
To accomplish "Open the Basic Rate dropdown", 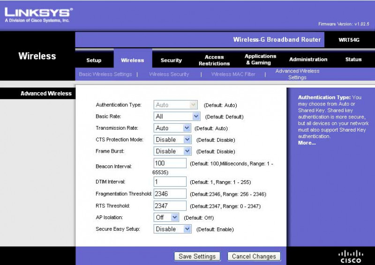I will [177, 116].
